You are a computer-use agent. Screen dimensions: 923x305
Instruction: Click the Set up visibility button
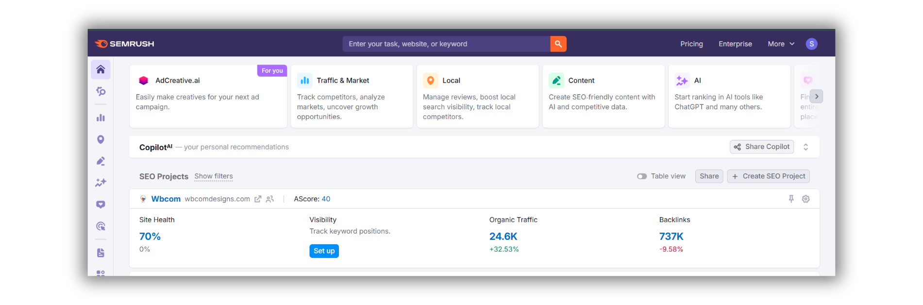point(324,251)
